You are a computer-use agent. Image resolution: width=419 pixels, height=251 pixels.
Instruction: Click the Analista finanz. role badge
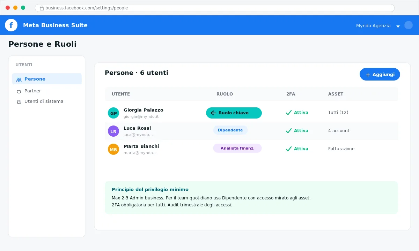pyautogui.click(x=237, y=148)
